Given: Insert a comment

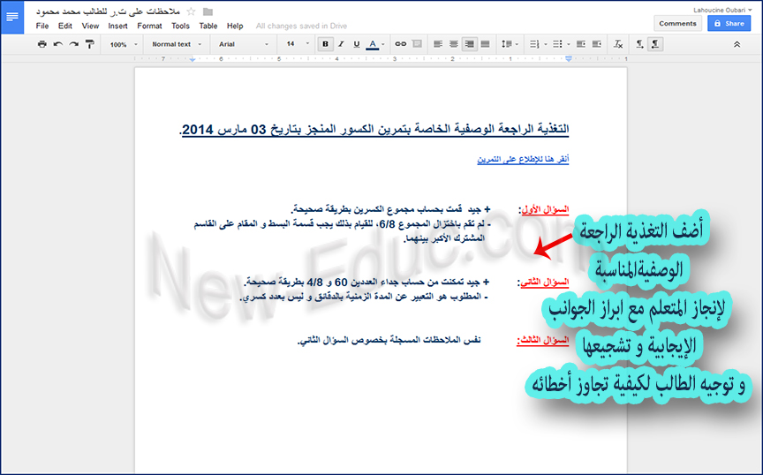Looking at the screenshot, I should 417,44.
